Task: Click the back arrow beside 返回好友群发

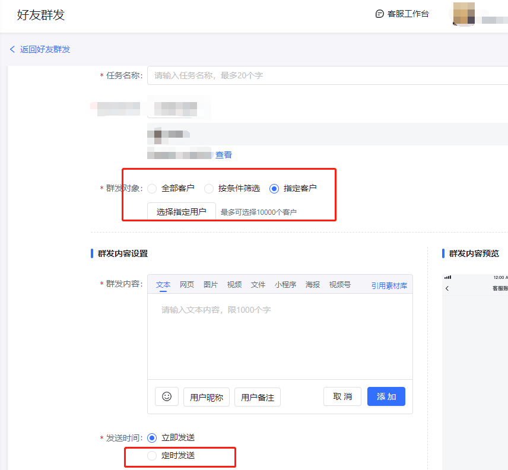Action: click(12, 49)
